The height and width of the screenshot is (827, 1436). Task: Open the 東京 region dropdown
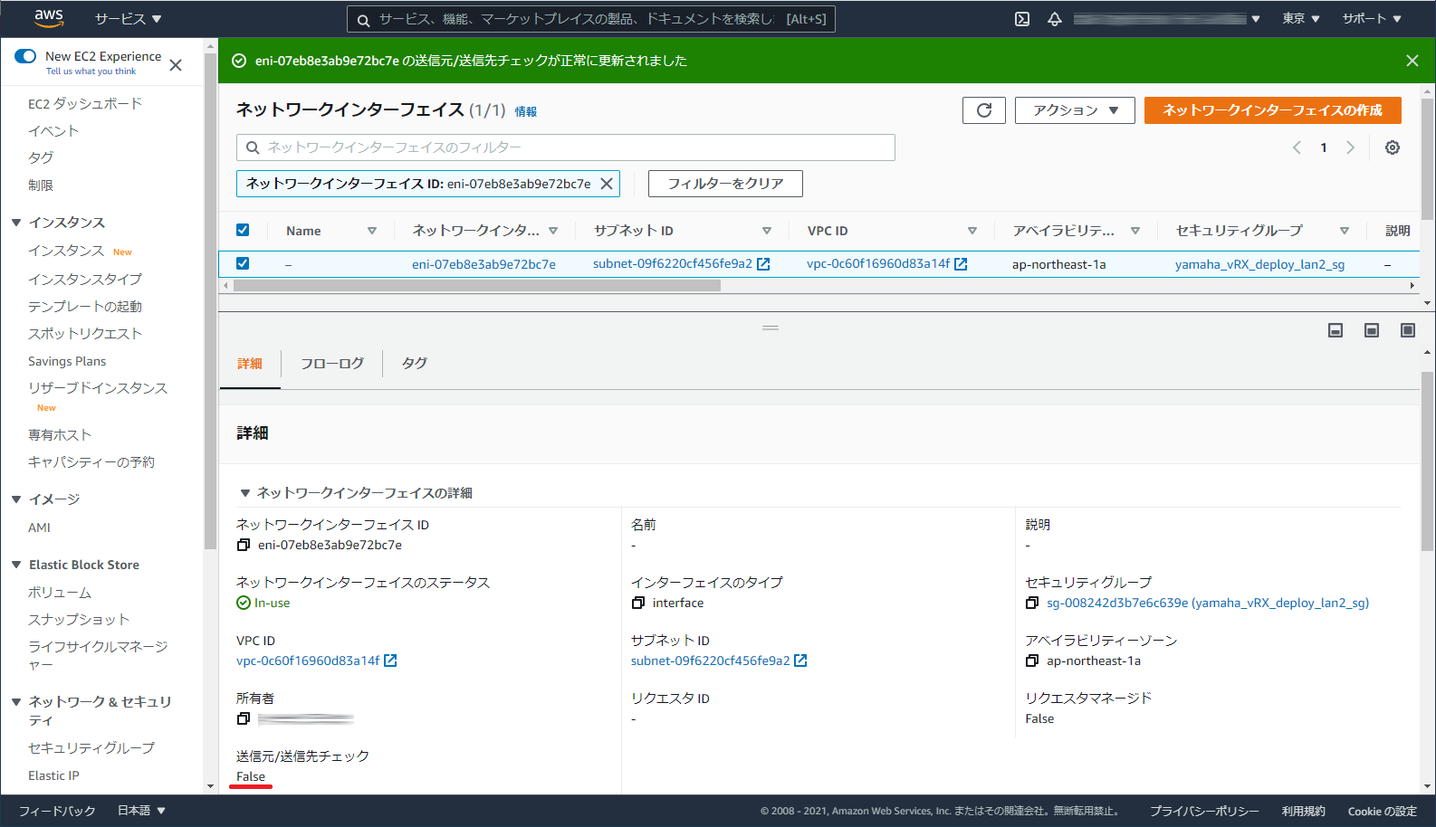pos(1301,19)
